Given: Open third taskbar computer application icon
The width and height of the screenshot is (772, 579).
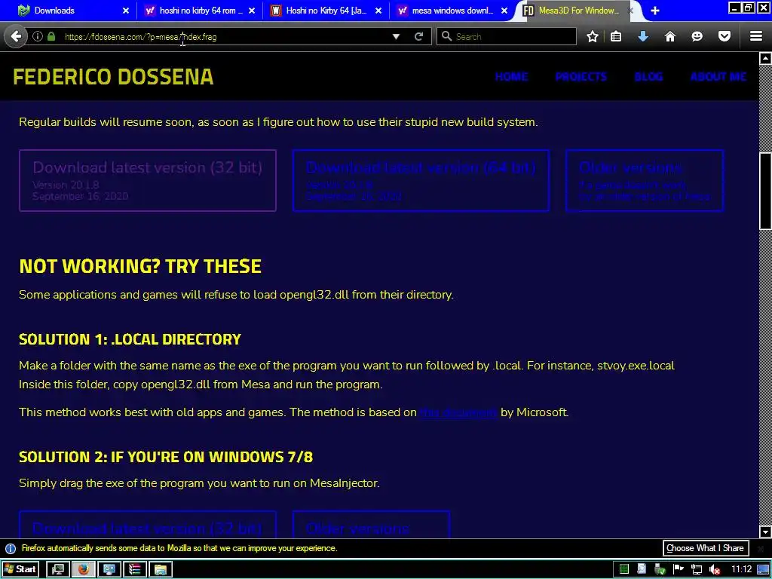Looking at the screenshot, I should [x=109, y=569].
